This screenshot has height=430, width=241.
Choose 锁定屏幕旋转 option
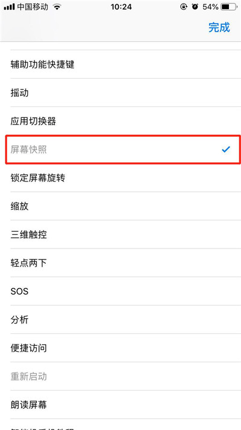[x=120, y=178]
